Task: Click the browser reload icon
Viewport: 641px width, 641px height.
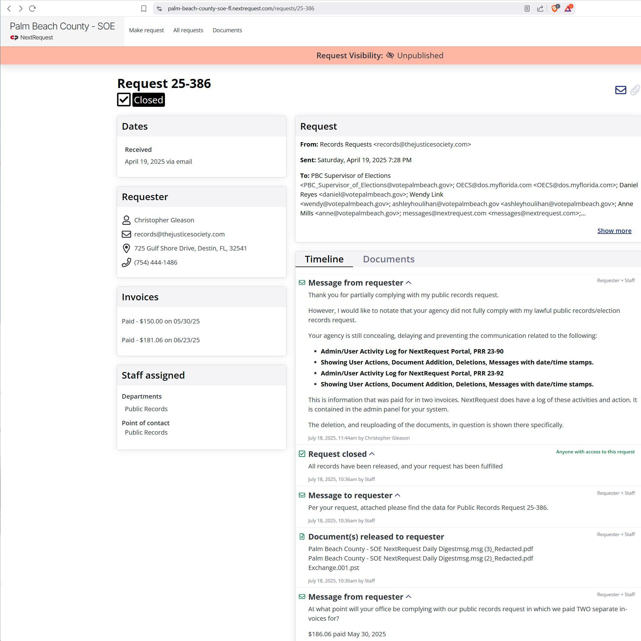Action: tap(32, 9)
